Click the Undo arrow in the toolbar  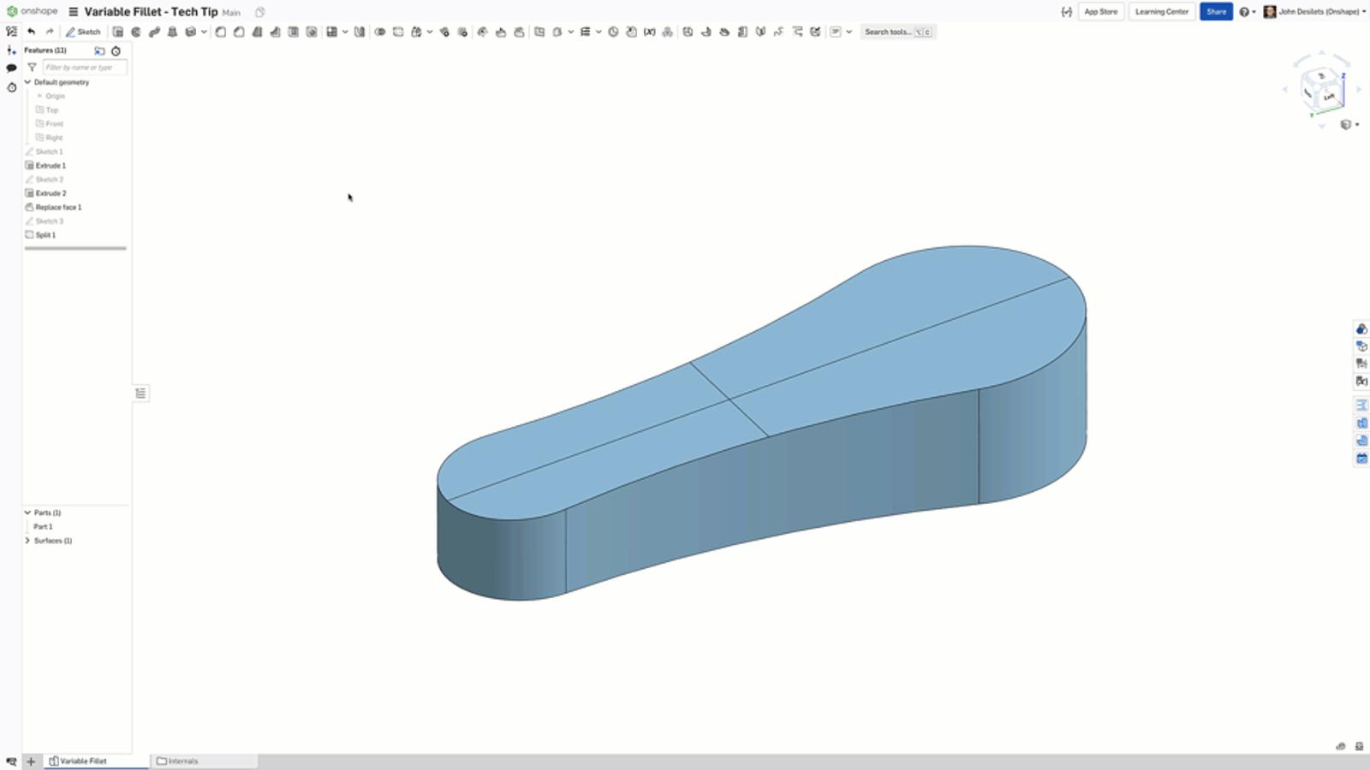point(32,32)
